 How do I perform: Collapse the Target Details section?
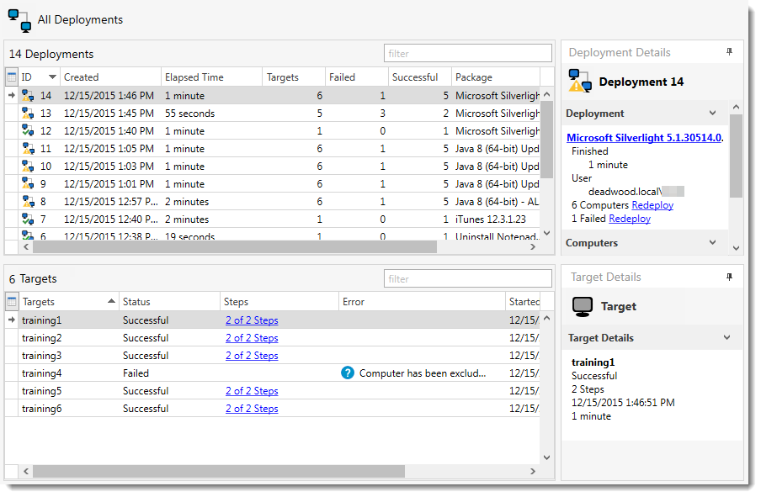727,338
